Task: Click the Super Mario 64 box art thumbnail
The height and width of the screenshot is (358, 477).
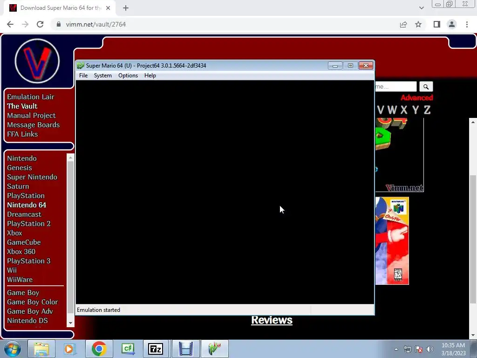Action: pyautogui.click(x=392, y=241)
